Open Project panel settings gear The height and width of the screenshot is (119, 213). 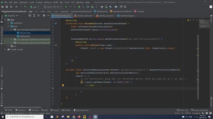coord(44,16)
